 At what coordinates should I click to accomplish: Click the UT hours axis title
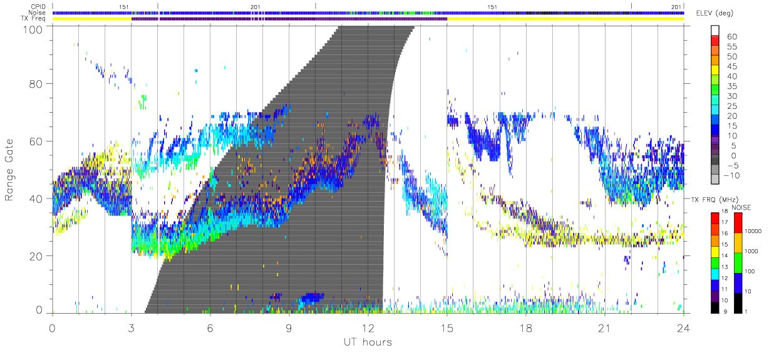click(x=368, y=342)
